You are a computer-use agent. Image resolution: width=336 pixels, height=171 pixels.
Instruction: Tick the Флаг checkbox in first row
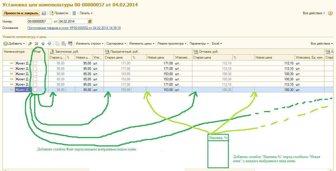coord(35,63)
